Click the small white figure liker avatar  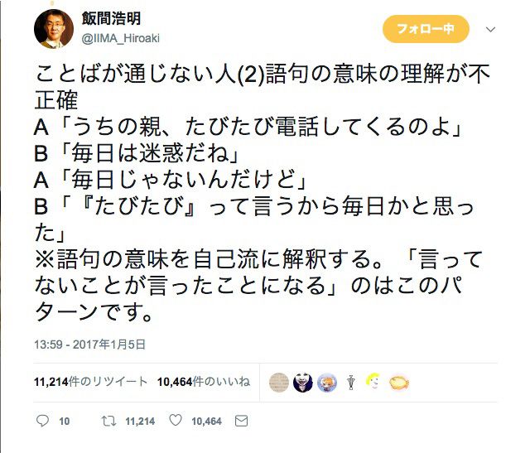point(351,382)
